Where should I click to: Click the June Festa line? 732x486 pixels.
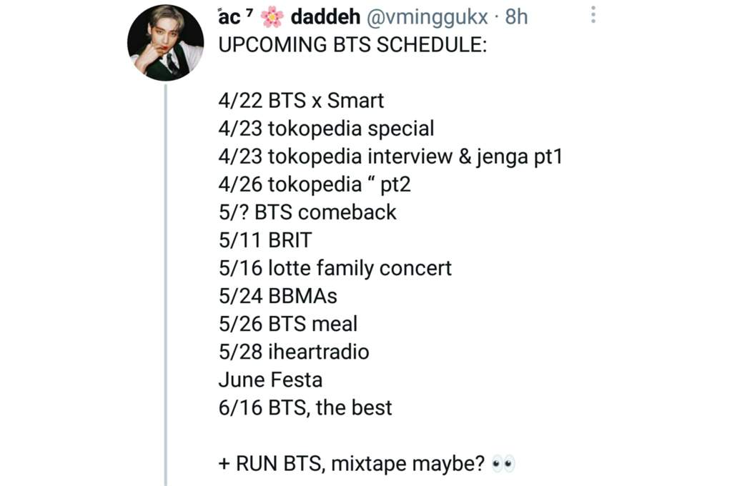click(270, 380)
